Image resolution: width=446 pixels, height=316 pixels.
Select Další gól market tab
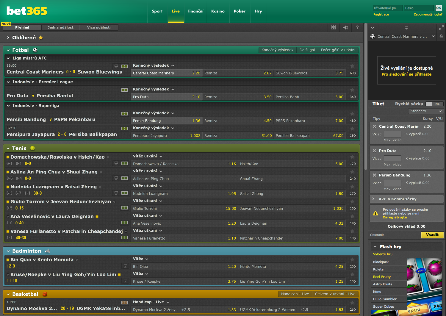[307, 50]
